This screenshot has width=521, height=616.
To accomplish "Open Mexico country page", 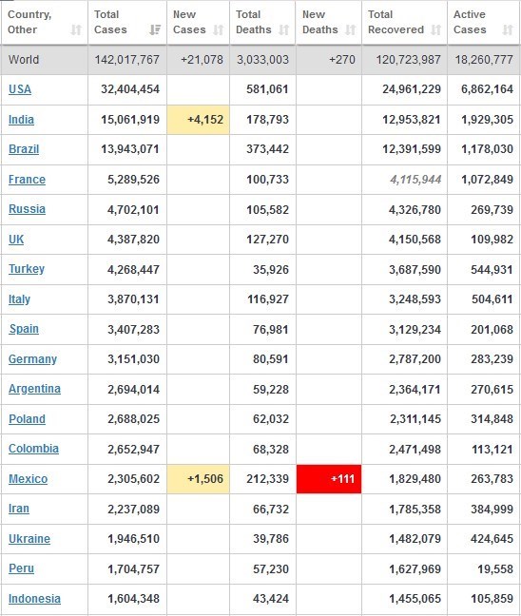I will 28,479.
